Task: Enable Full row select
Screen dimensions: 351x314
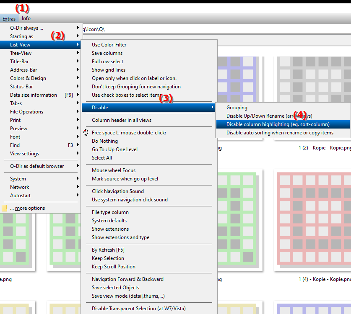Action: pos(149,62)
